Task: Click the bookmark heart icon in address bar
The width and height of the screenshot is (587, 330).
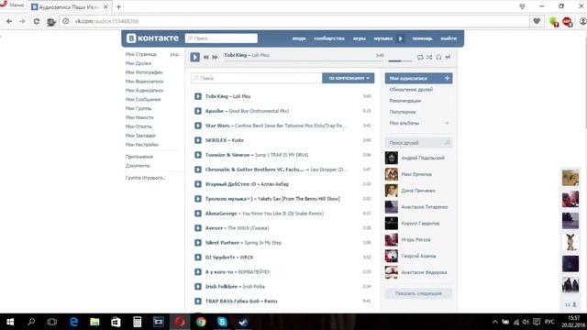Action: tap(537, 21)
